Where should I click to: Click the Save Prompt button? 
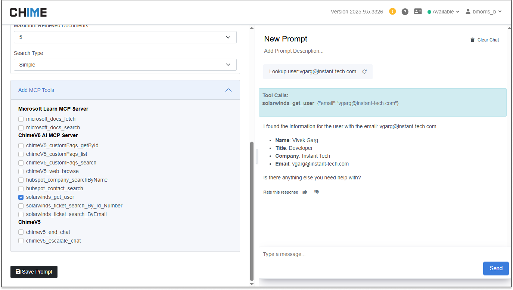pos(34,272)
